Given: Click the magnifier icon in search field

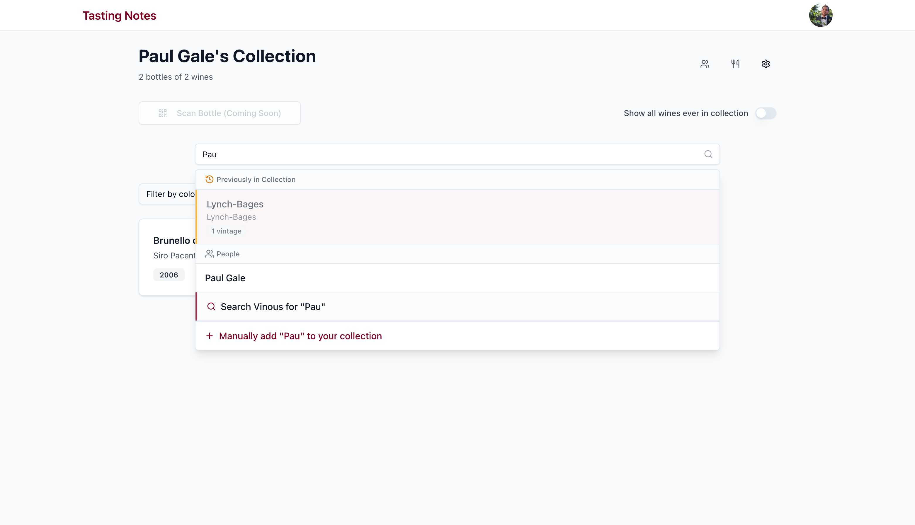Looking at the screenshot, I should [x=708, y=154].
